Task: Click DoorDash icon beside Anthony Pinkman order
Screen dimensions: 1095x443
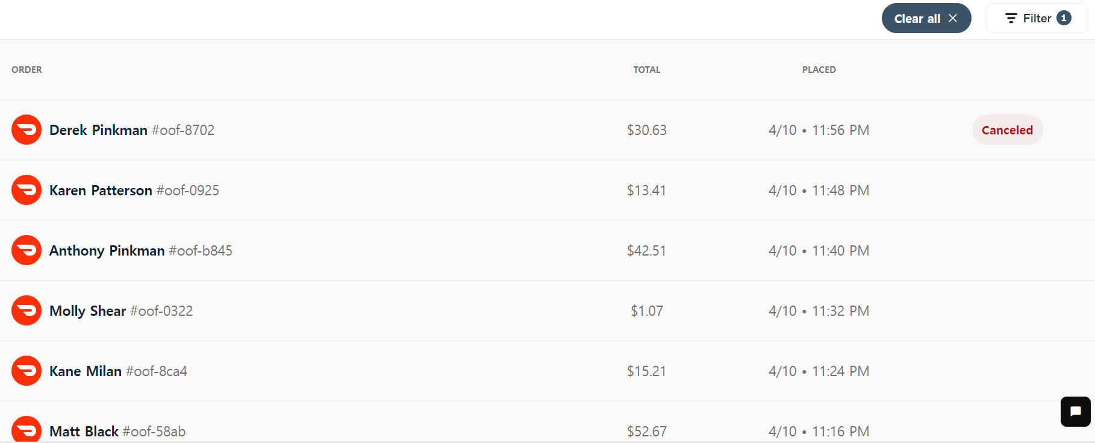Action: pyautogui.click(x=27, y=250)
